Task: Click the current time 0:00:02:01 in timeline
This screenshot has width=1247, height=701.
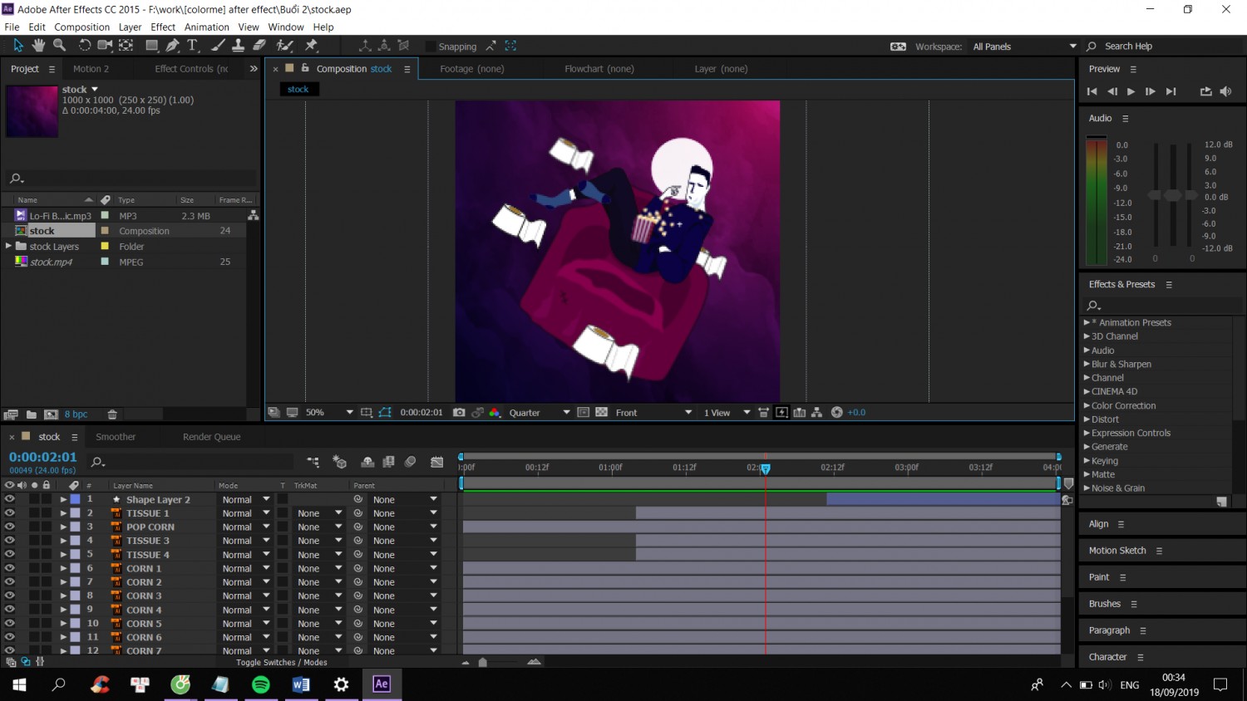Action: 42,457
